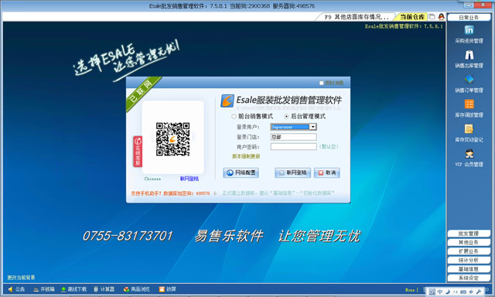495x297 pixels.
Task: Open 销售订单管理 sales order icon
Action: click(x=469, y=79)
